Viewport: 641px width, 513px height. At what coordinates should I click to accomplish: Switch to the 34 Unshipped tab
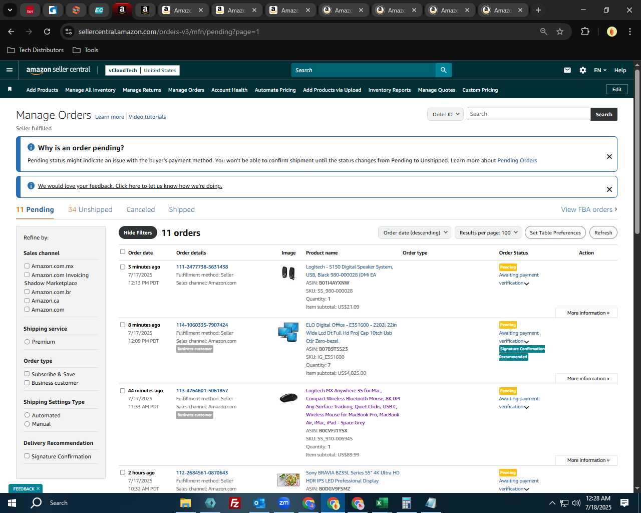coord(90,209)
